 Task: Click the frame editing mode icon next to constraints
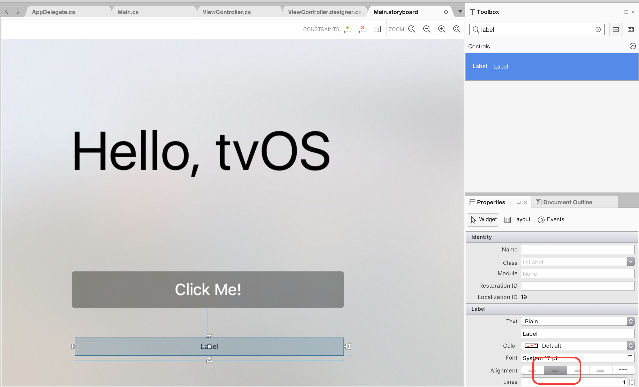(x=378, y=29)
